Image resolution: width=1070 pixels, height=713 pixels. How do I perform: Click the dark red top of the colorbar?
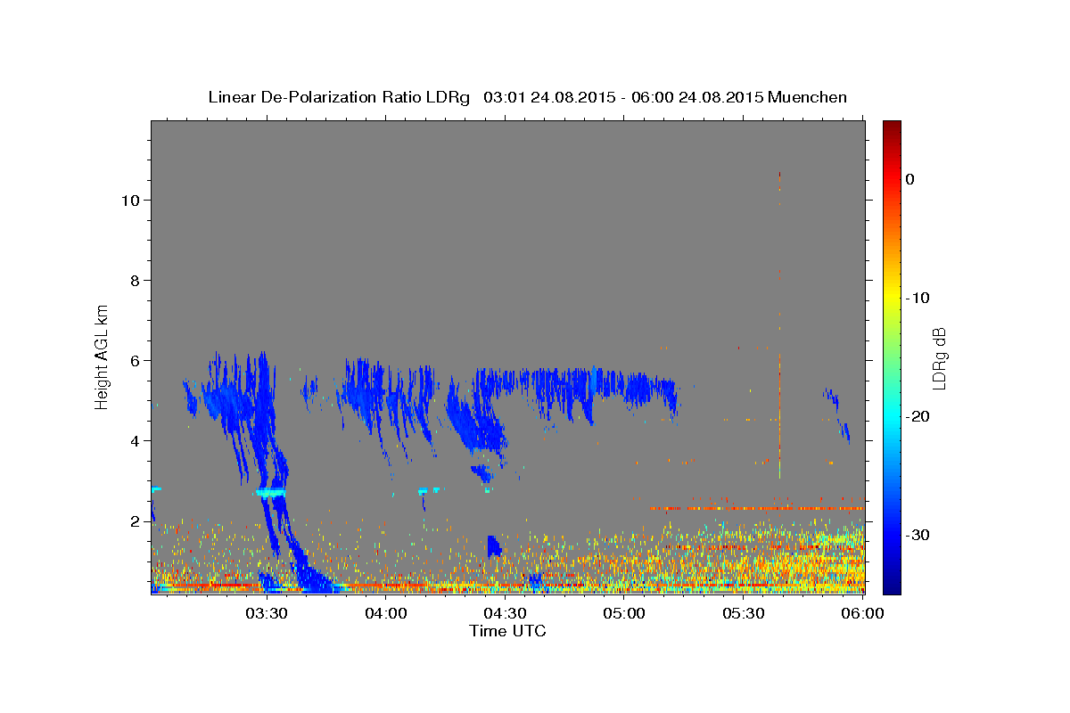892,127
